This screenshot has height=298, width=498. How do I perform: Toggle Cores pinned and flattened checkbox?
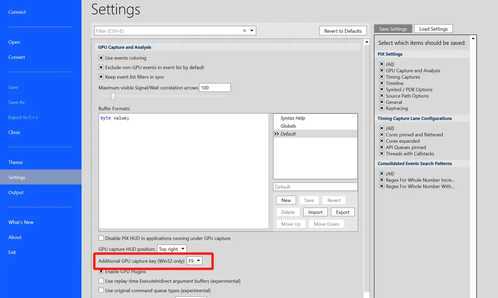pyautogui.click(x=382, y=134)
